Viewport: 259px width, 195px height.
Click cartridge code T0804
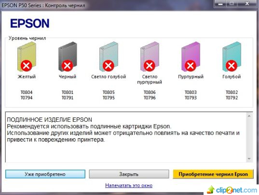click(x=27, y=92)
